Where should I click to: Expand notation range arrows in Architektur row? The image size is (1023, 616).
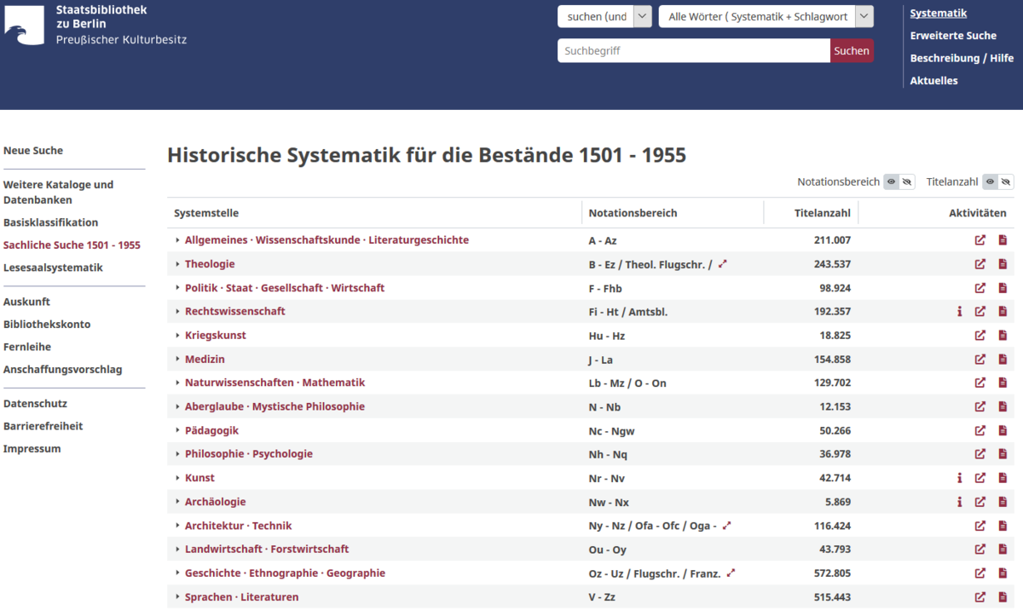727,526
